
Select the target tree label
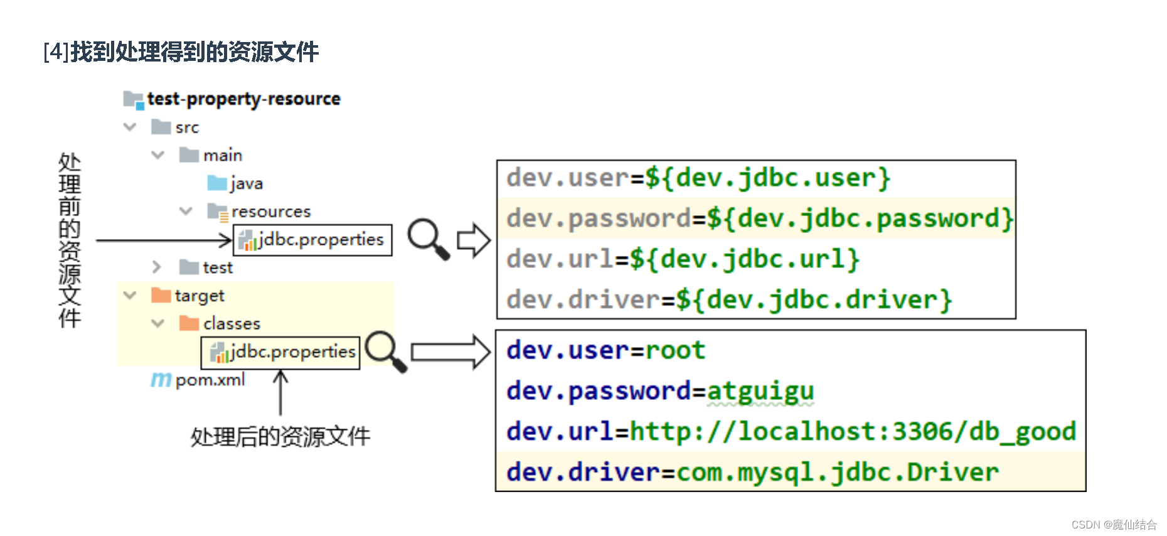200,296
